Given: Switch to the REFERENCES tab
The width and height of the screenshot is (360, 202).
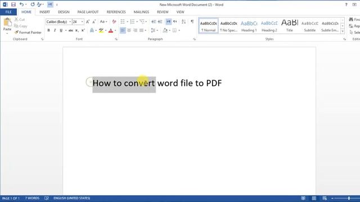Looking at the screenshot, I should click(x=116, y=12).
